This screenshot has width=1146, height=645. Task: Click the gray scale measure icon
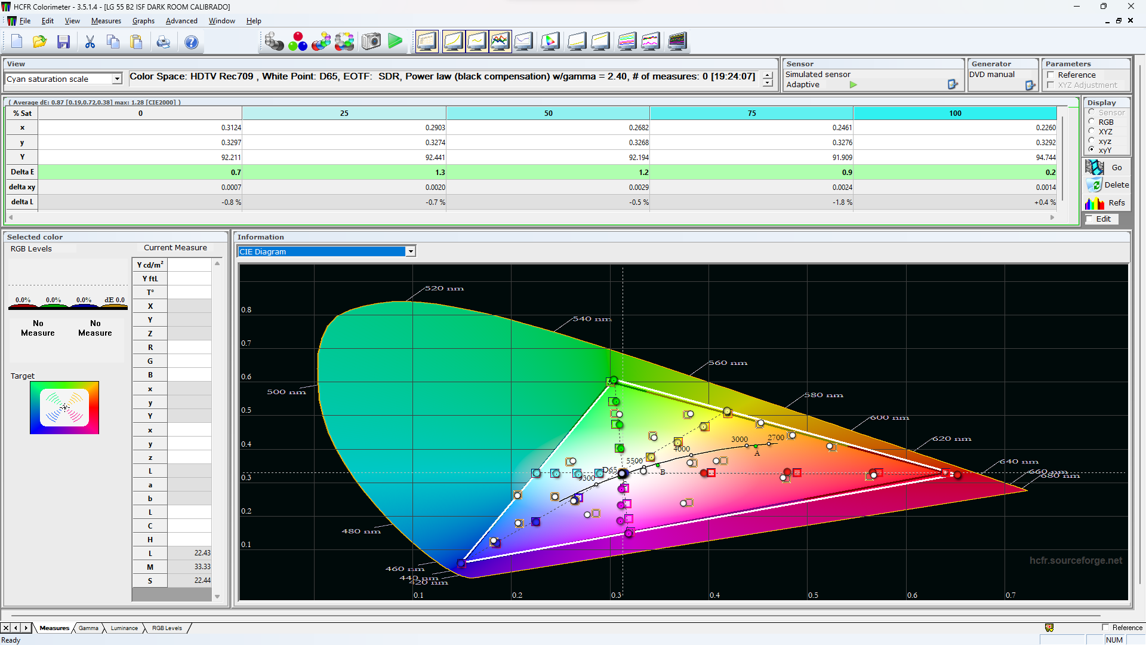[274, 42]
